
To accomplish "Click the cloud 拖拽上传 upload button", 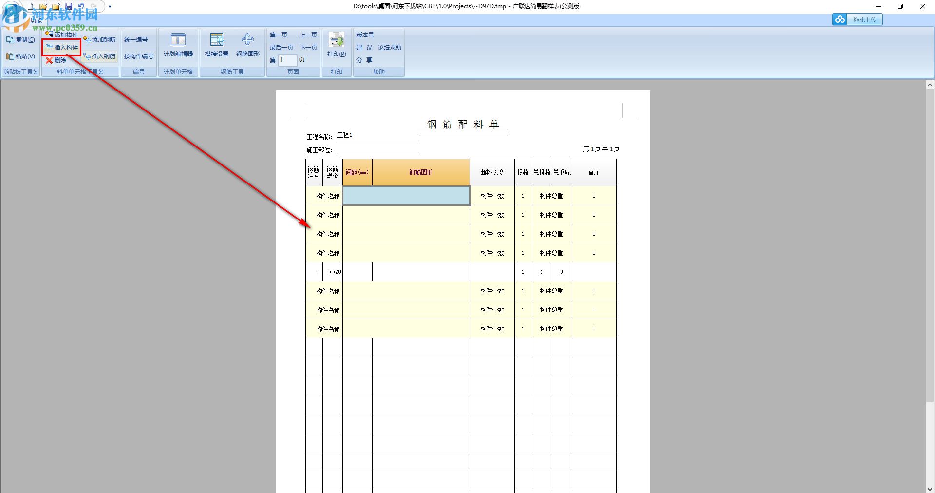I will pos(857,19).
